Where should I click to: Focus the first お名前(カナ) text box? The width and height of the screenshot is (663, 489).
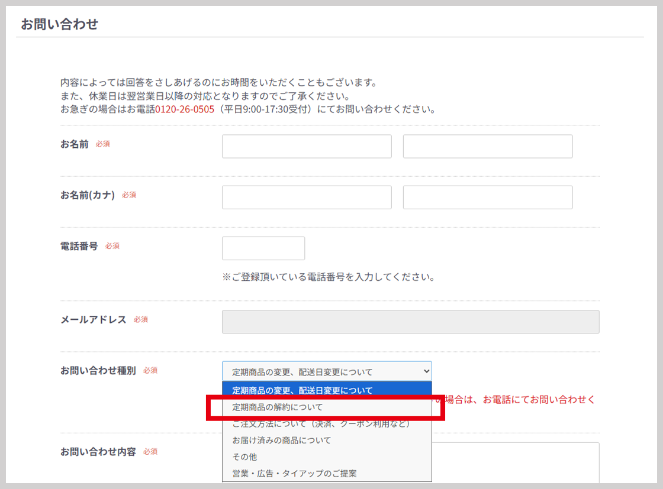click(307, 197)
